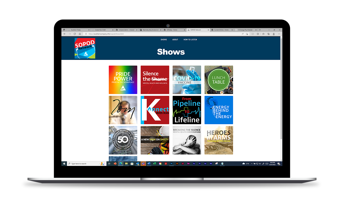
Task: Open a new browser tab with plus button
Action: [260, 30]
